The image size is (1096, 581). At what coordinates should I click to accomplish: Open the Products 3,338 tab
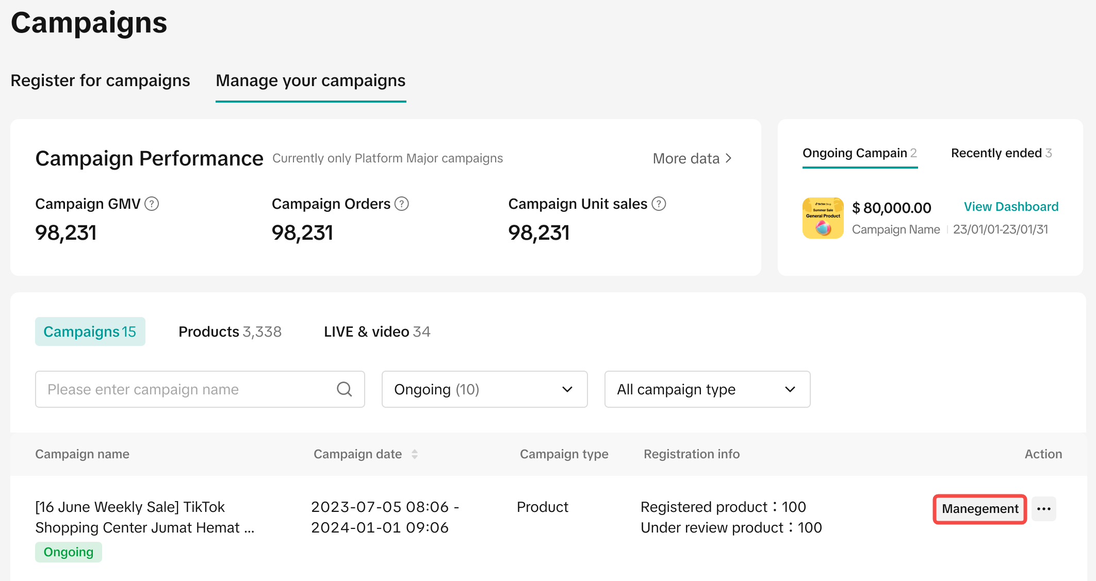(x=230, y=331)
